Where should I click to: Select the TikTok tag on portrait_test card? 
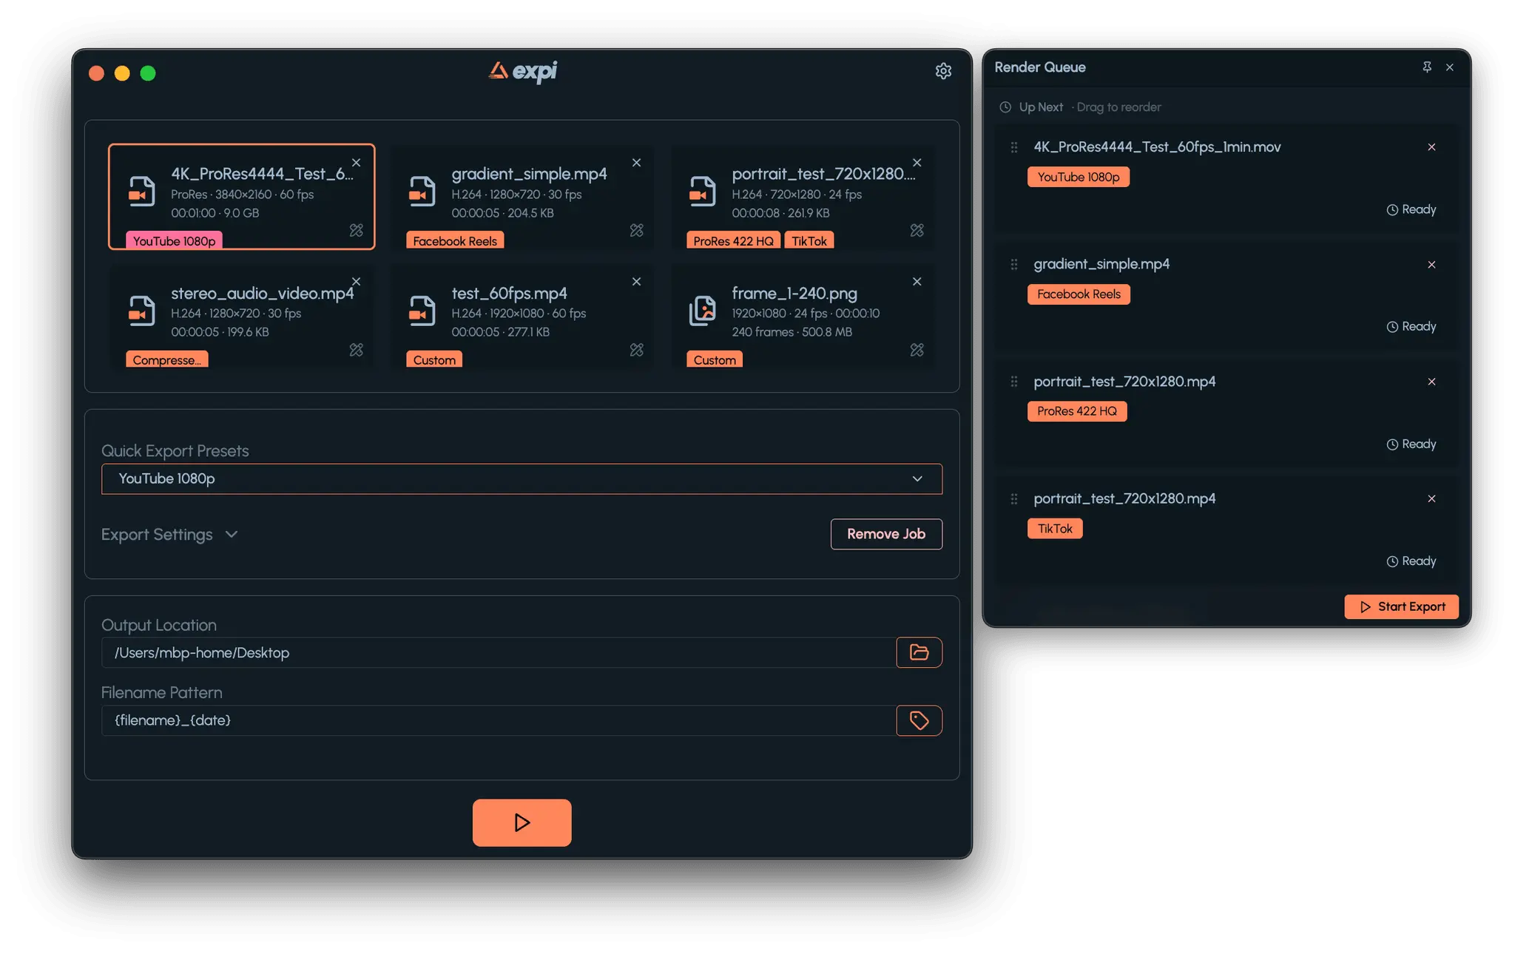(809, 241)
